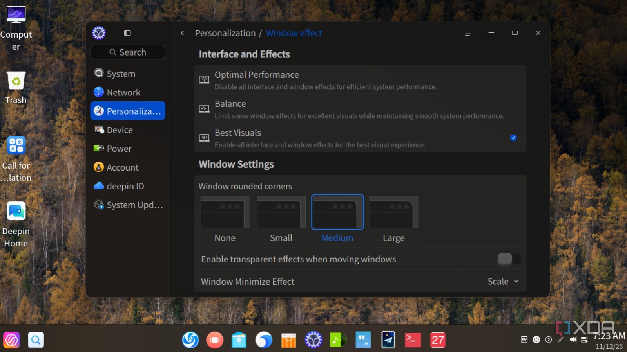Viewport: 627px width, 352px height.
Task: Open the hamburger main menu
Action: pos(468,33)
